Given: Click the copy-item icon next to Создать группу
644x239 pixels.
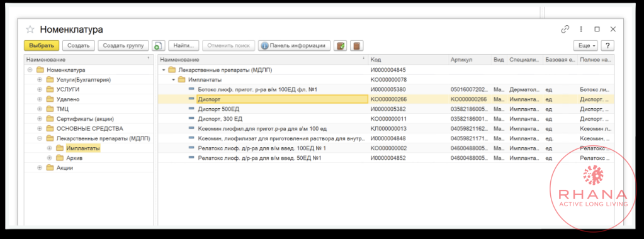Looking at the screenshot, I should click(158, 45).
